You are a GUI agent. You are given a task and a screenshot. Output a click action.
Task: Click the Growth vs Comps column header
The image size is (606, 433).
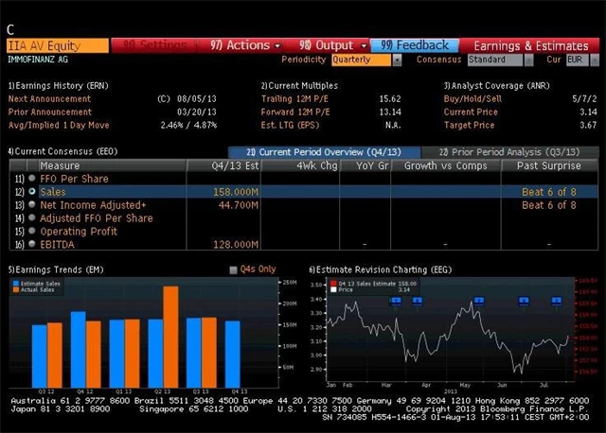tap(446, 165)
